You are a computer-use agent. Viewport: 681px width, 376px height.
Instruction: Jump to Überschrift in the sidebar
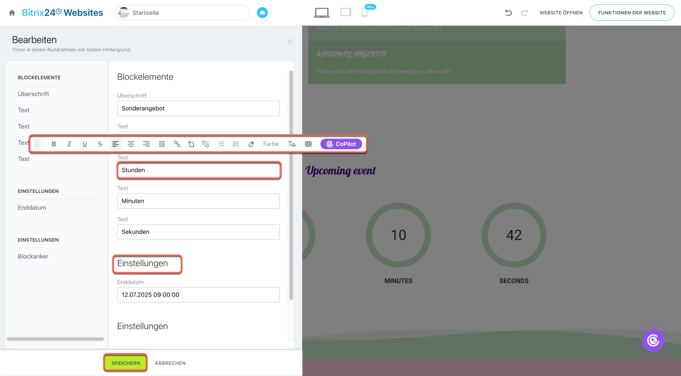tap(34, 94)
